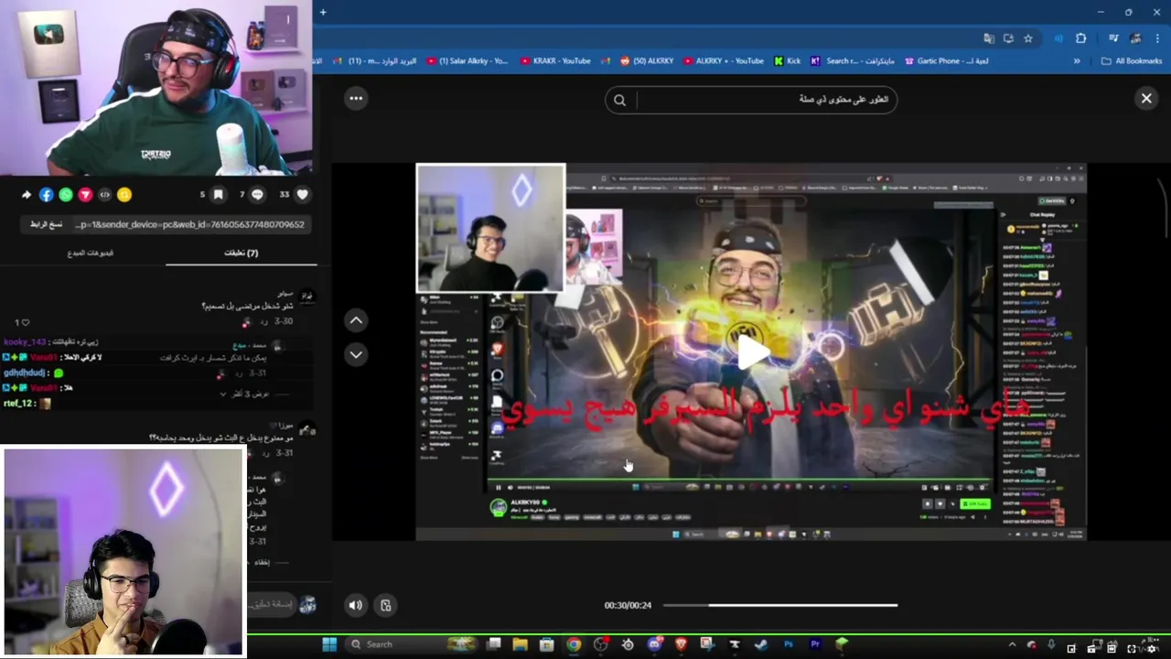This screenshot has height=659, width=1171.
Task: Click the translate page icon in address bar
Action: point(989,38)
